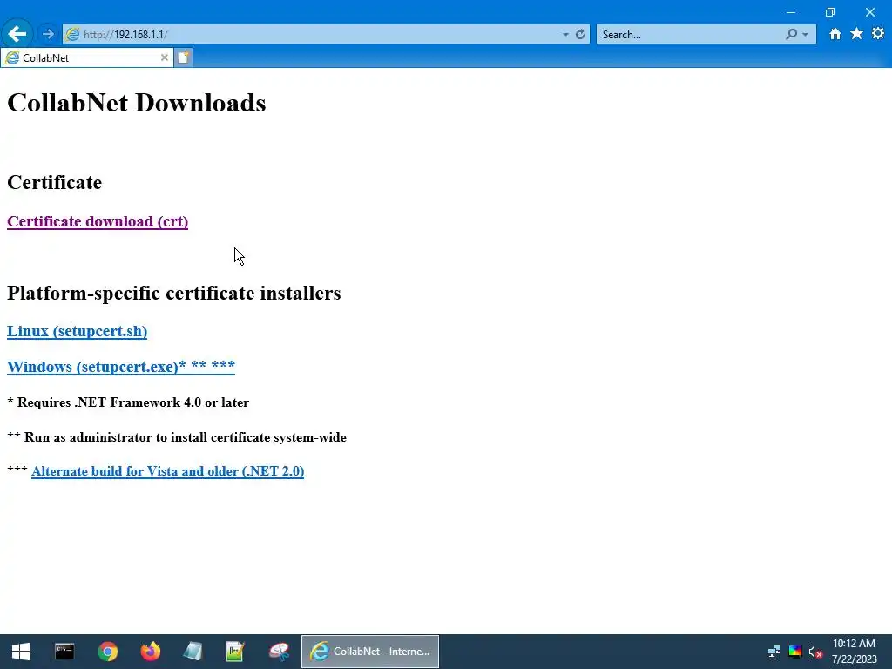Click the Run as administrator note text
The width and height of the screenshot is (892, 669).
(x=177, y=437)
